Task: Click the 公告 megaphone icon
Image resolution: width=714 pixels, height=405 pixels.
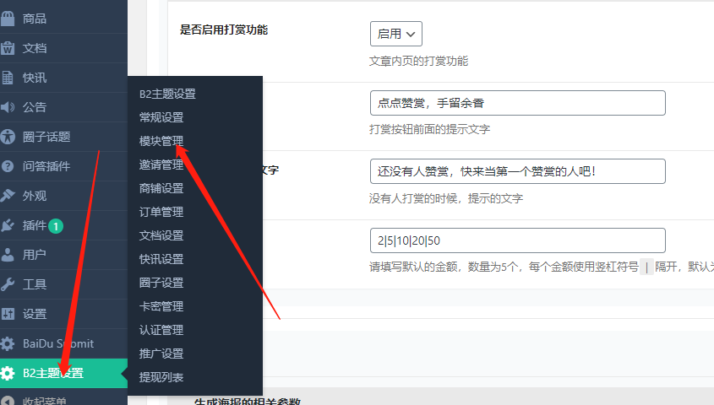Action: coord(8,107)
